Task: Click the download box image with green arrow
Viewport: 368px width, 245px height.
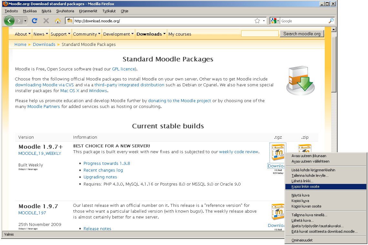Action: [x=301, y=81]
